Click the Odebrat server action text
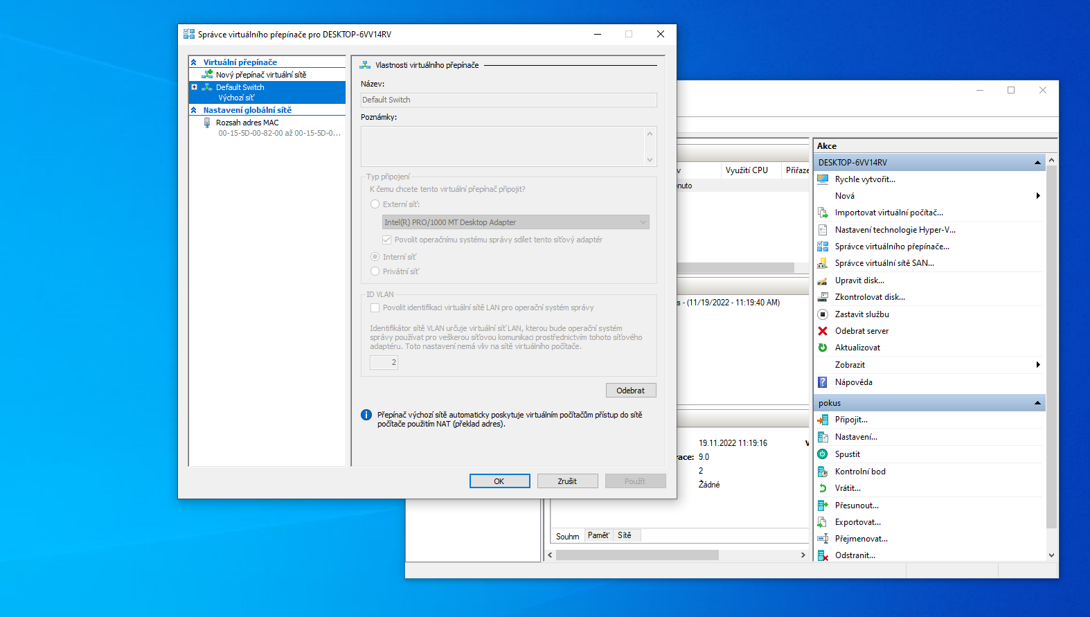The width and height of the screenshot is (1090, 617). click(861, 331)
